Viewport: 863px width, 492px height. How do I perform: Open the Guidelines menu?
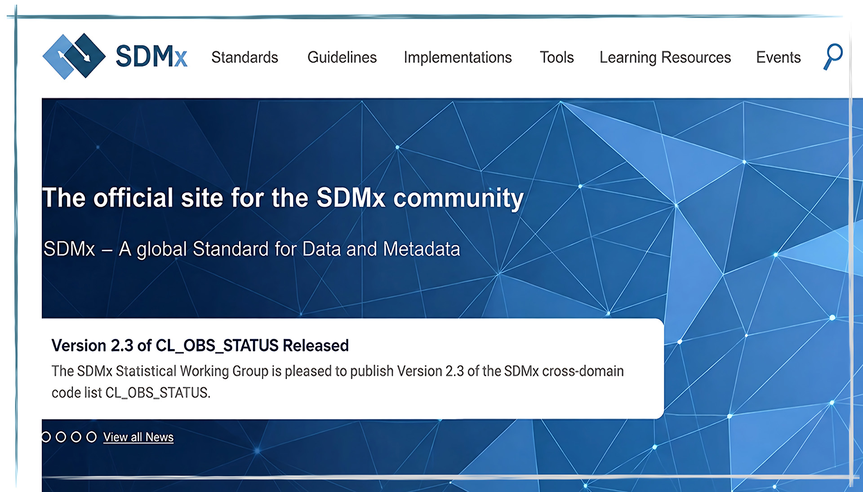tap(342, 58)
